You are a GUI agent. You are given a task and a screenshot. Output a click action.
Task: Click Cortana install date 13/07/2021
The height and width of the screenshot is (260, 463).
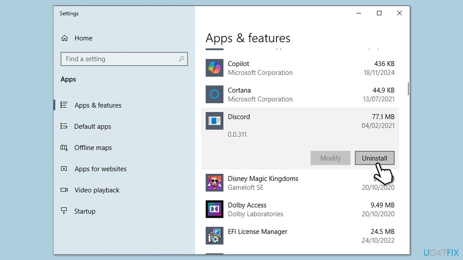coord(379,99)
